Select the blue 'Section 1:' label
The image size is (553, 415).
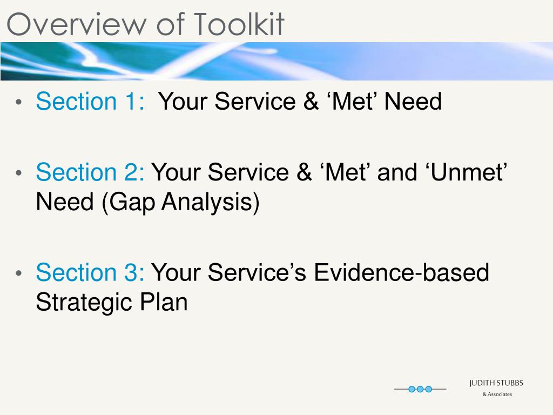click(90, 102)
